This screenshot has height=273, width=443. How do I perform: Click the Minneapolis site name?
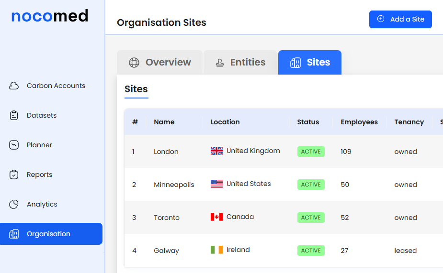click(x=174, y=185)
